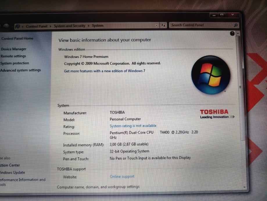This screenshot has height=201, width=267.
Task: Click the Rating label
Action: 69,127
